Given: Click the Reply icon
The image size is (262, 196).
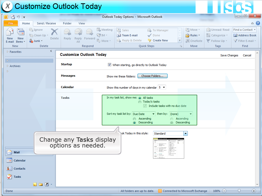Looking at the screenshot, I should pos(67,32).
